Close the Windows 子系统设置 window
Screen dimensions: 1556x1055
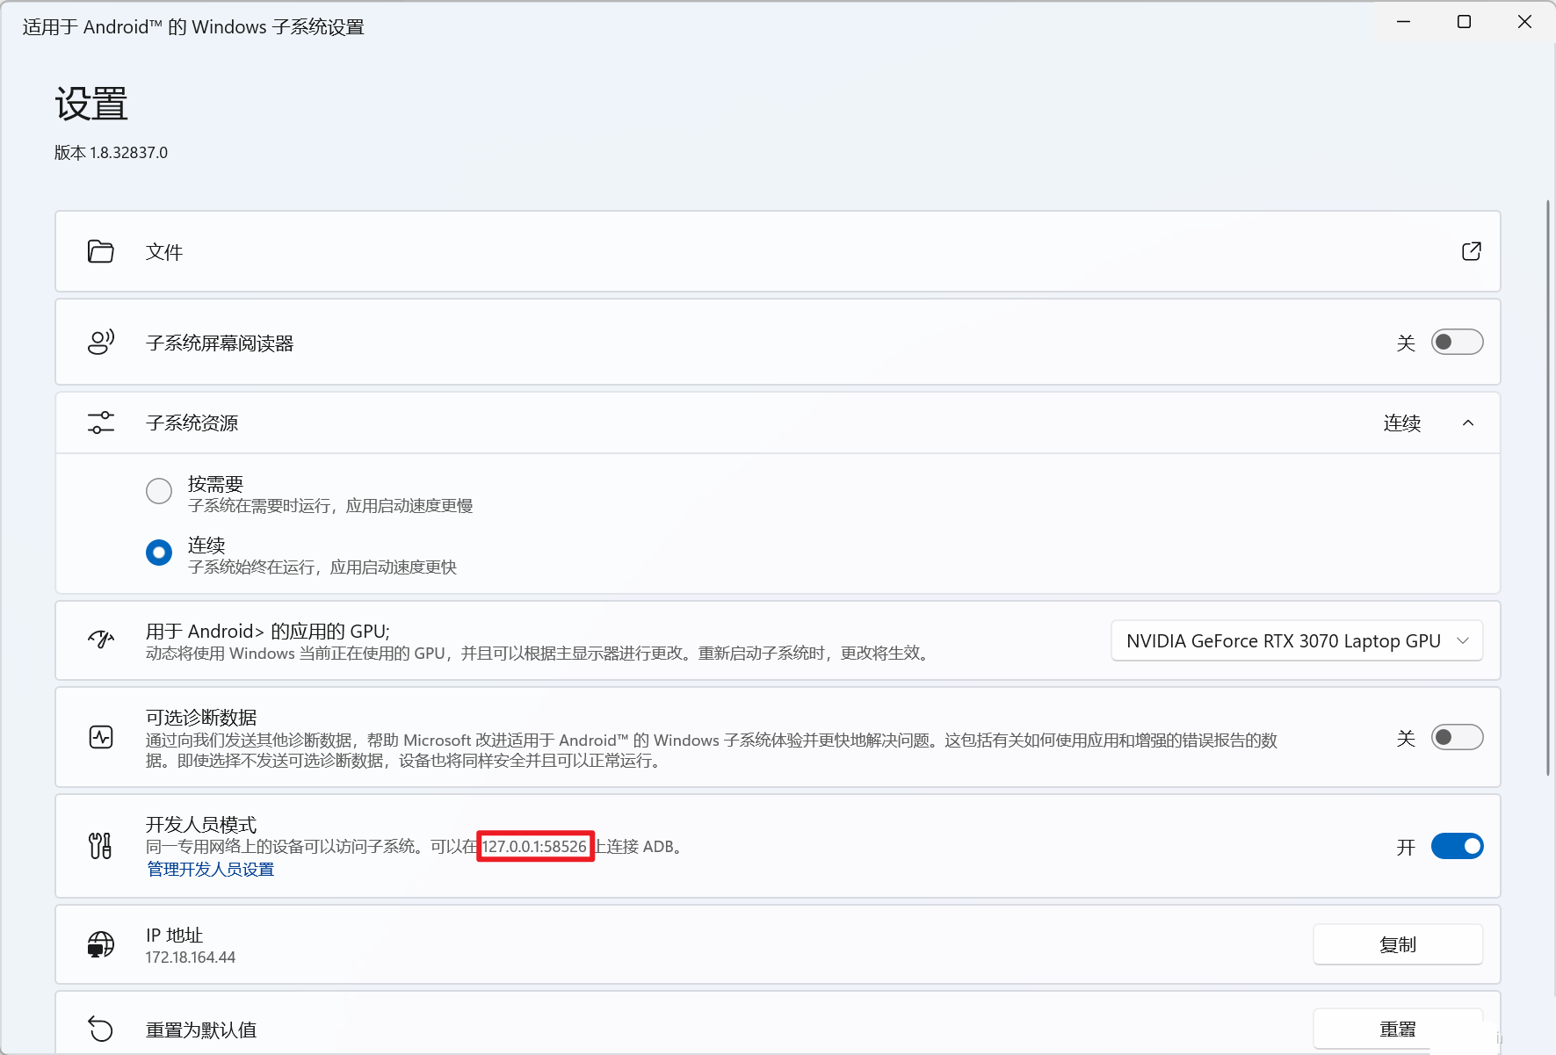coord(1524,22)
